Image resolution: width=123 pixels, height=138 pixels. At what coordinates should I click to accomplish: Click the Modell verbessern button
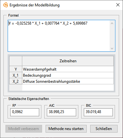coord(24,129)
